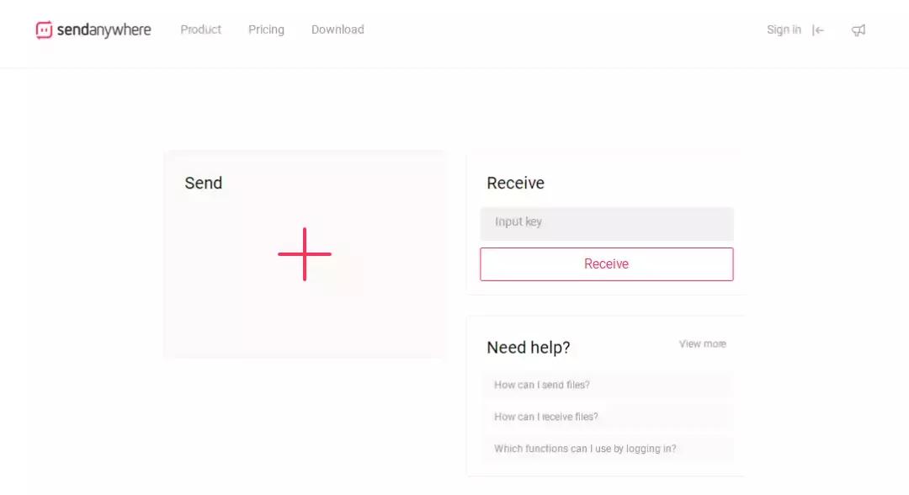Focus the Input key field
The image size is (909, 495).
606,223
